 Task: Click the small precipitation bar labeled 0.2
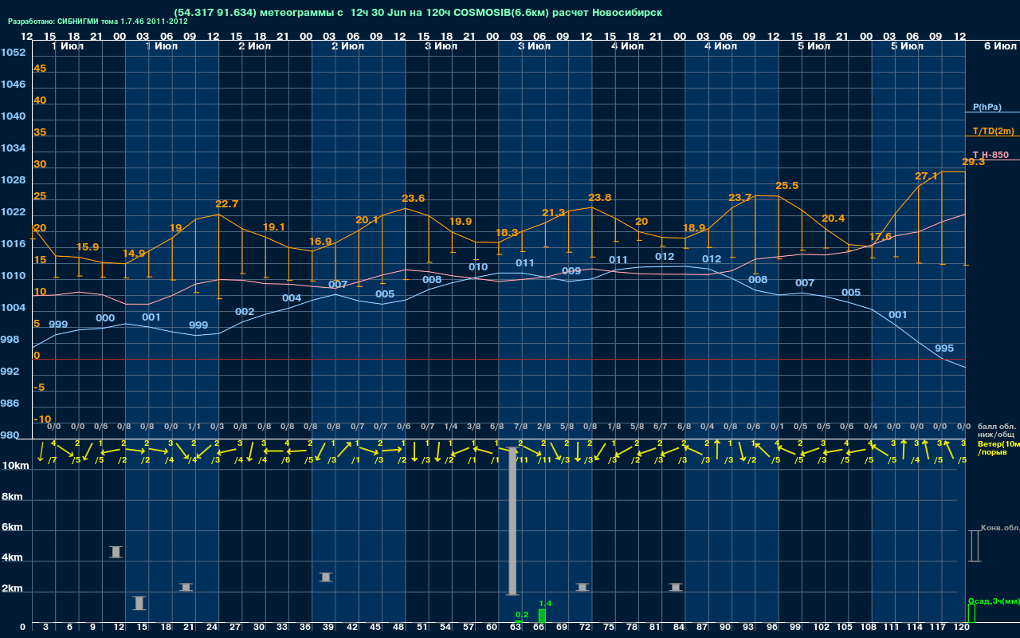coord(520,622)
